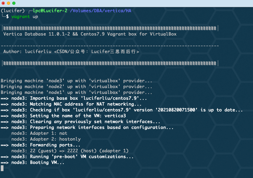Click the '22 (guest) => 2222 (host)' line
This screenshot has width=253, height=178.
pyautogui.click(x=70, y=151)
